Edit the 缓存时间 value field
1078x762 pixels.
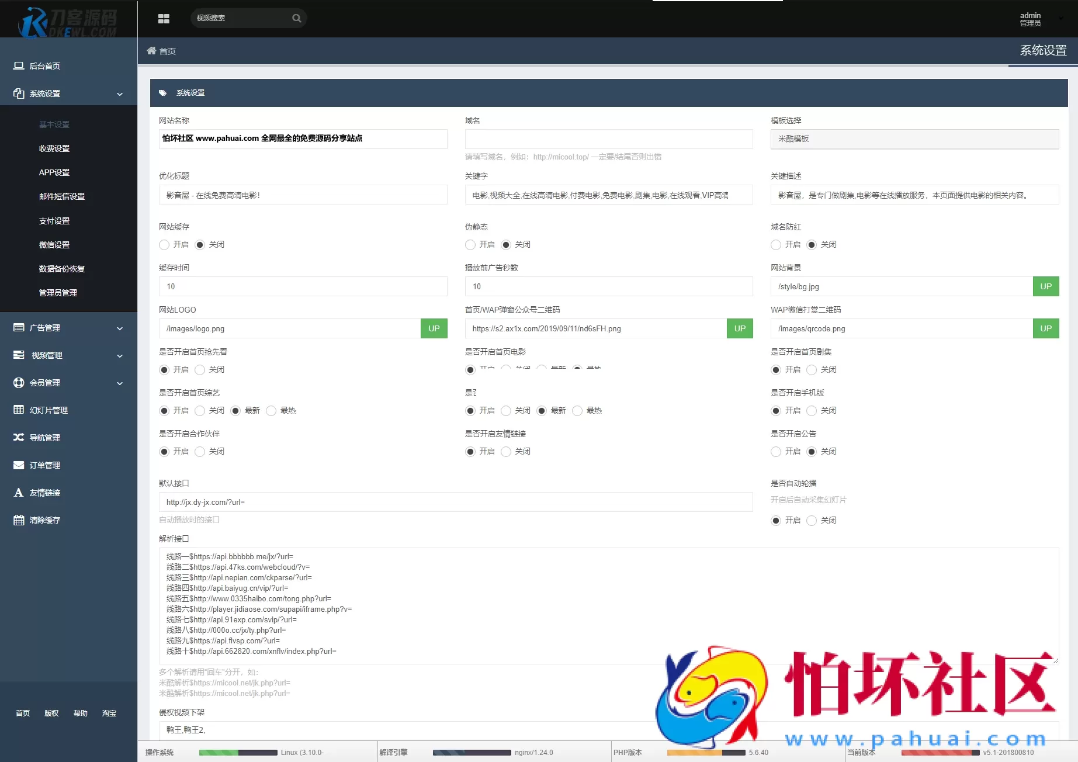[303, 286]
